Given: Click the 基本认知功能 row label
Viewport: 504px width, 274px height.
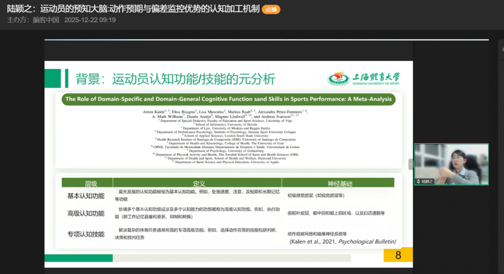Looking at the screenshot, I should [86, 196].
